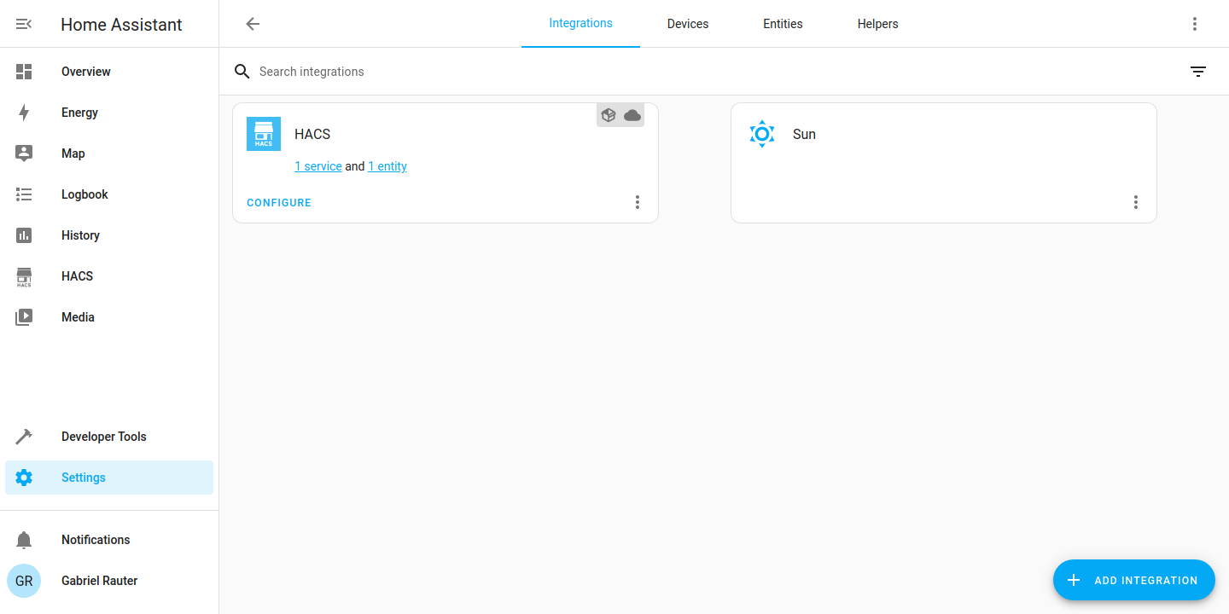Image resolution: width=1229 pixels, height=614 pixels.
Task: Click the Sun card title text
Action: pyautogui.click(x=804, y=134)
